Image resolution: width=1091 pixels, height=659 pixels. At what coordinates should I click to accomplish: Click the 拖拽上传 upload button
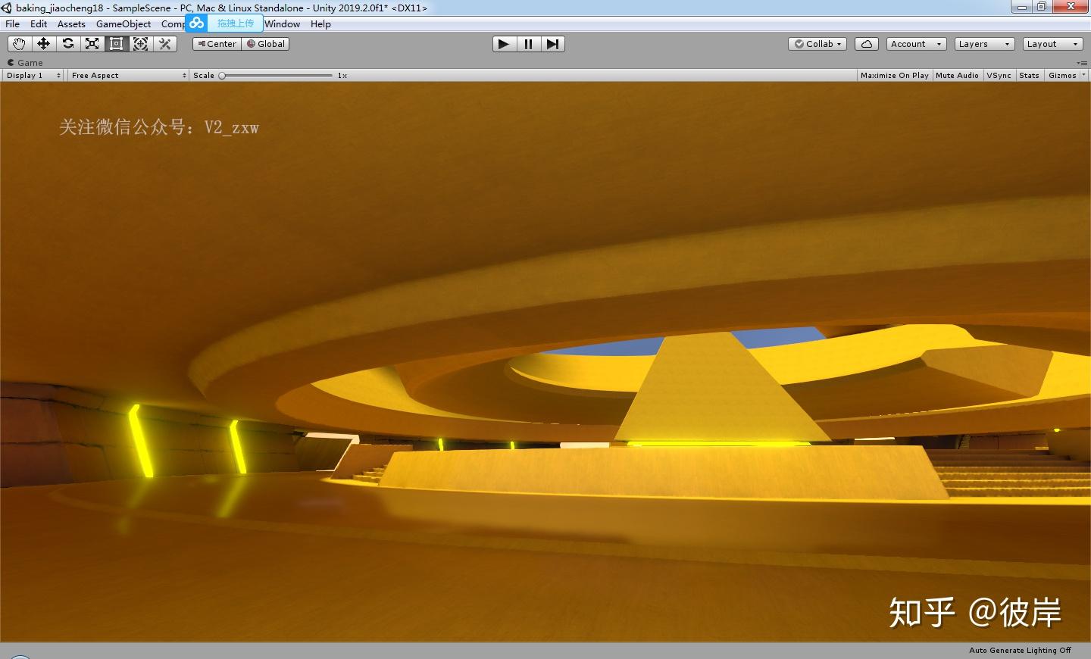(235, 23)
